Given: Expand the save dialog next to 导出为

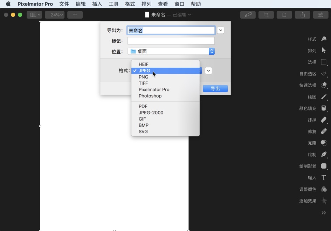Looking at the screenshot, I should 221,30.
